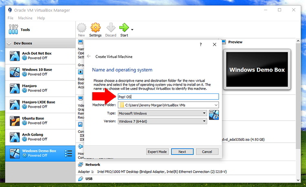Click the Storage section icon
Image resolution: width=306 pixels, height=187 pixels.
tap(80, 124)
